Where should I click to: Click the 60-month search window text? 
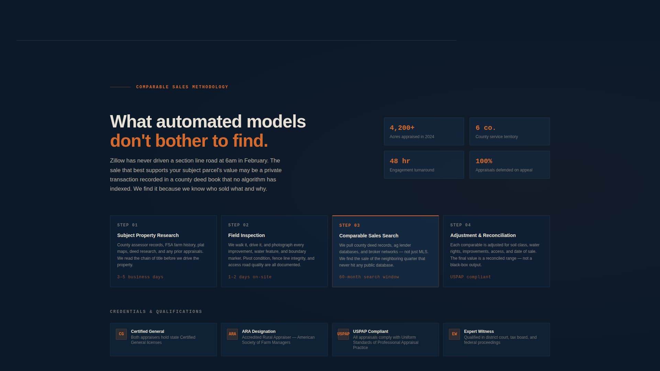pyautogui.click(x=369, y=277)
